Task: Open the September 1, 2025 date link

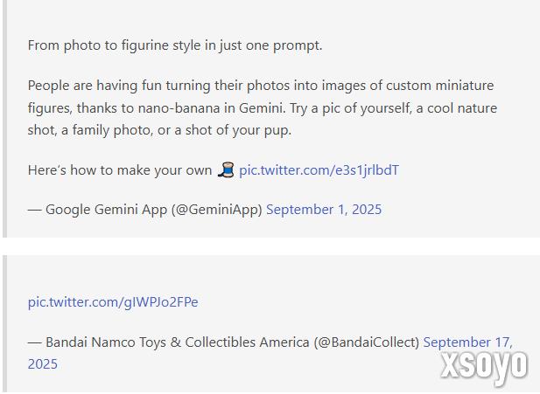Action: [x=324, y=210]
